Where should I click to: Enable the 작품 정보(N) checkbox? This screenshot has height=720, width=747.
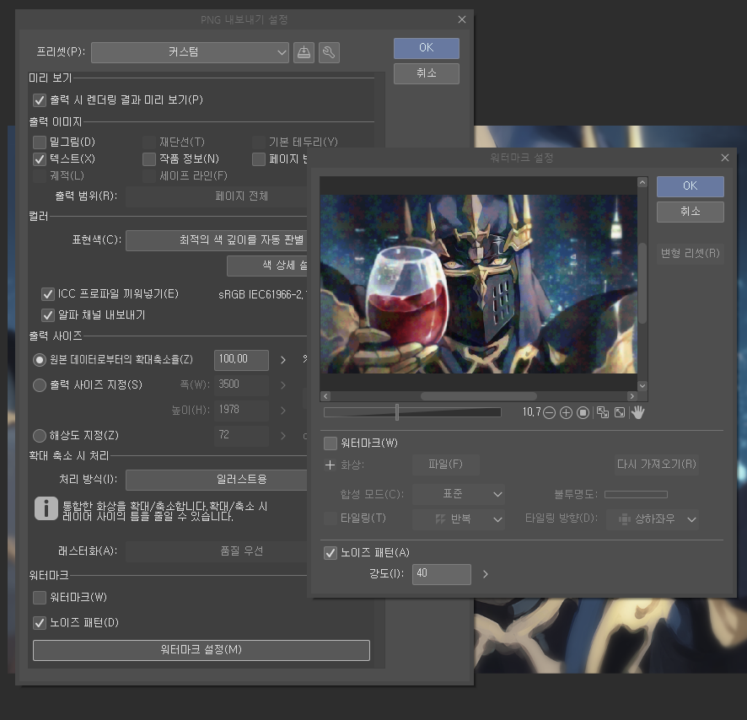[149, 159]
